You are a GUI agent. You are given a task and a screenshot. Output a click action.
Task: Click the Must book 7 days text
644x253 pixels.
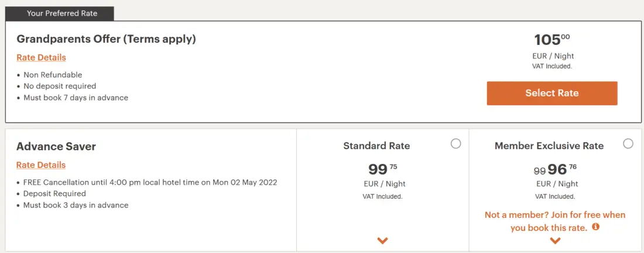[x=76, y=98]
